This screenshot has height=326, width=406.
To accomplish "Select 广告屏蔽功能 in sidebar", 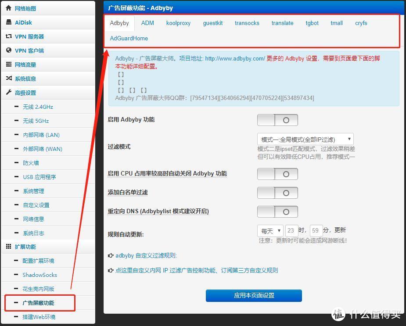I will [x=38, y=303].
